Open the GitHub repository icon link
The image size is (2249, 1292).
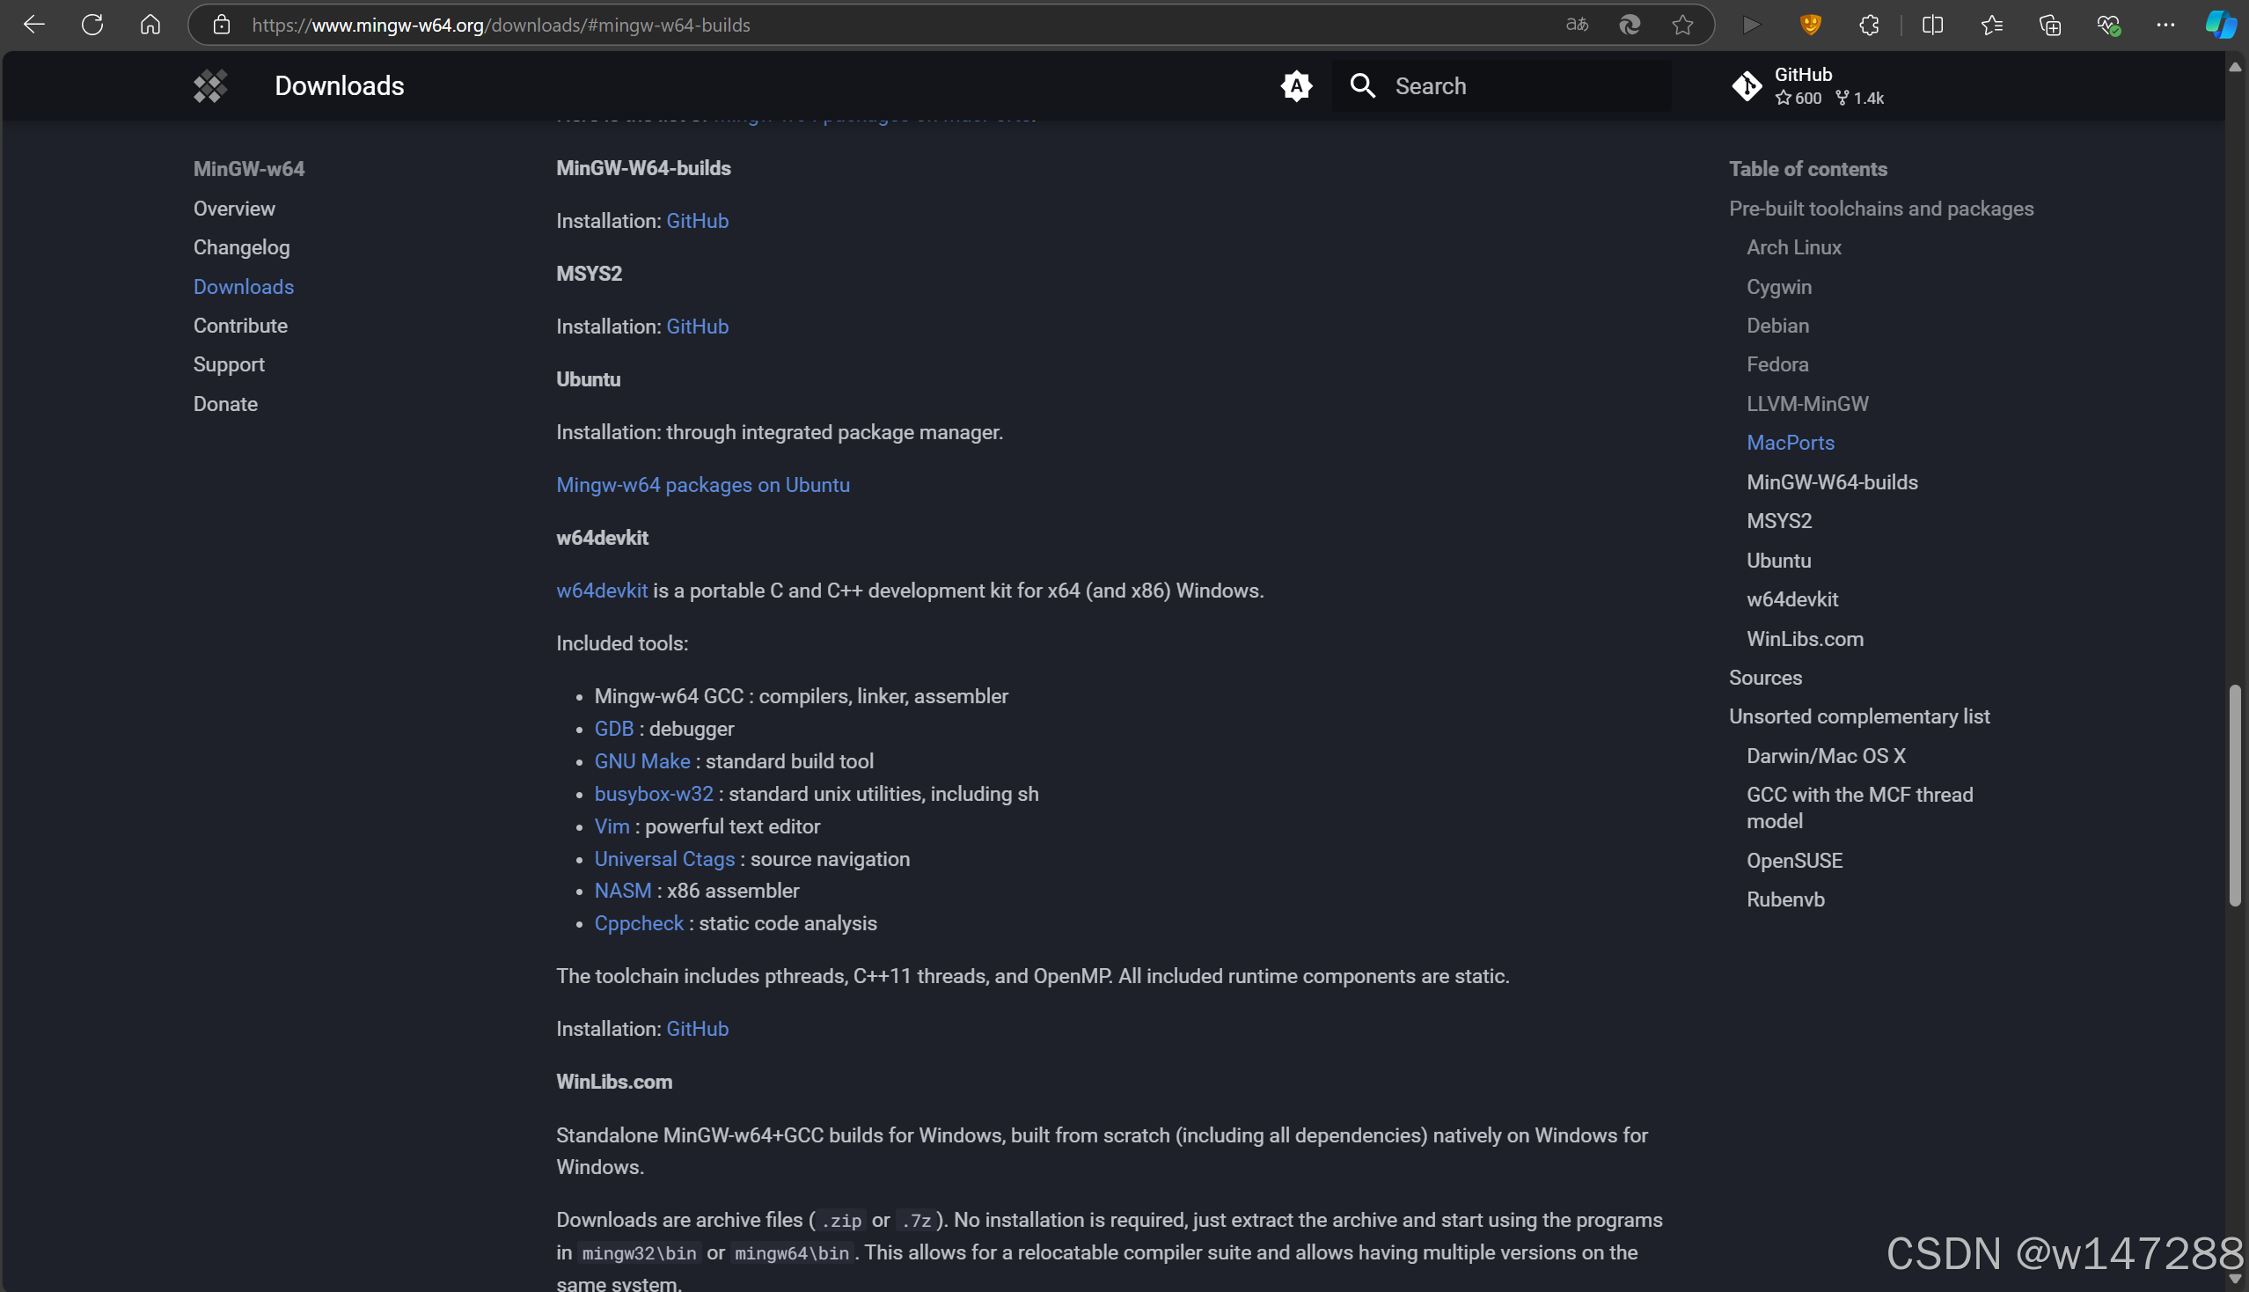click(1746, 86)
